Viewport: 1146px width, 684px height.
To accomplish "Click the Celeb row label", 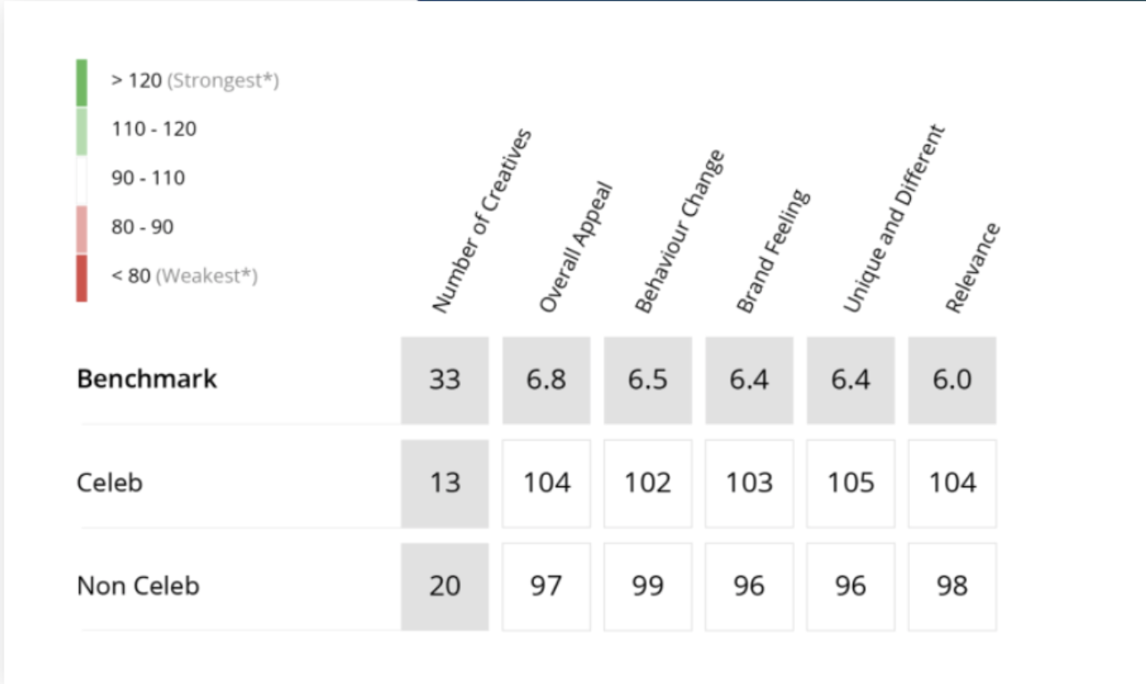I will [x=110, y=483].
